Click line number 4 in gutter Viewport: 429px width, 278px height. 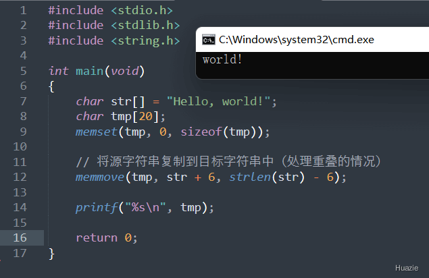point(23,55)
